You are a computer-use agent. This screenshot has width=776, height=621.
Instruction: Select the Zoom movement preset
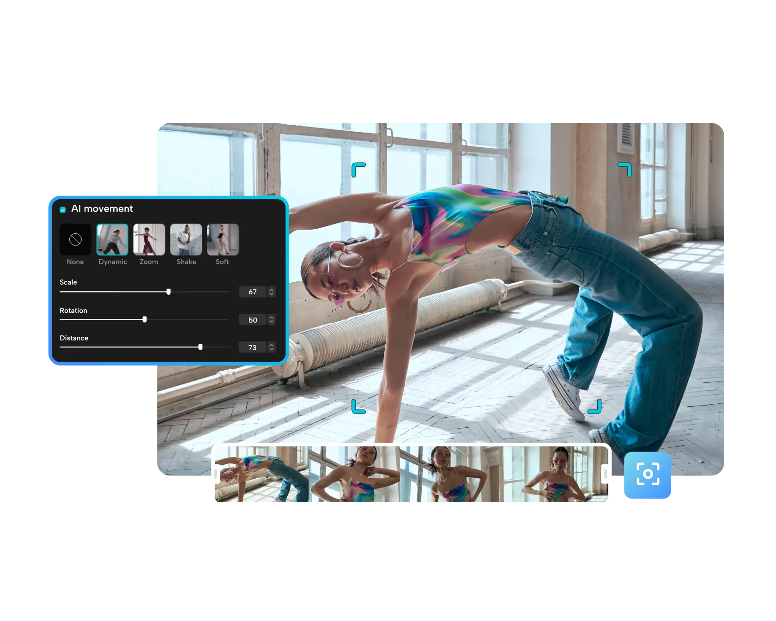coord(149,239)
